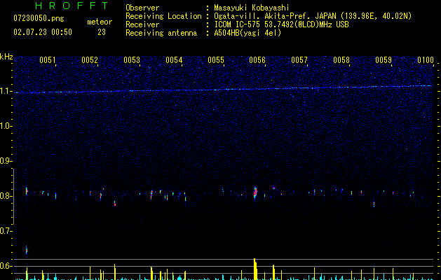
Task: Click the 0052 time marker
Action: click(90, 60)
